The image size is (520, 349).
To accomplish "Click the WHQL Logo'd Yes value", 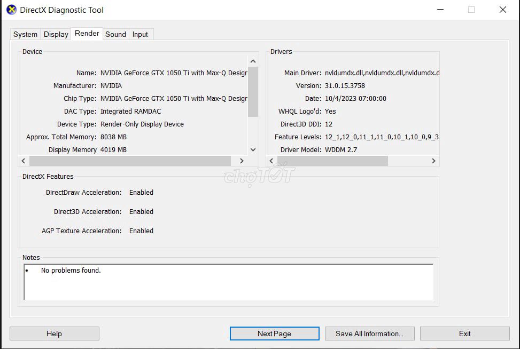I will [x=330, y=111].
